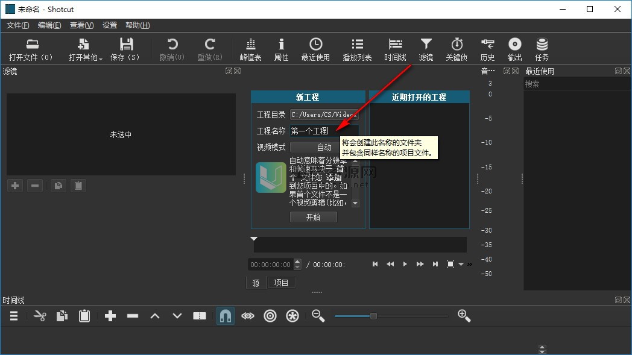
Task: Click the timeline Copy icon
Action: pyautogui.click(x=62, y=316)
